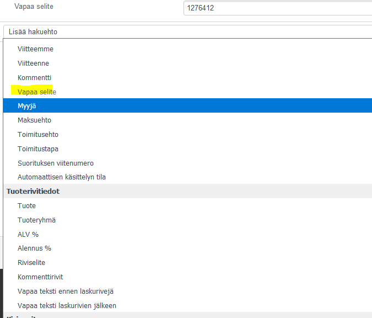Pick Alennus % from the list
The height and width of the screenshot is (318, 372).
coord(34,248)
